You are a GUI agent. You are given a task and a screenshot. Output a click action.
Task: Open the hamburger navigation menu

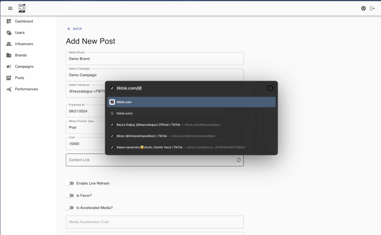point(10,8)
